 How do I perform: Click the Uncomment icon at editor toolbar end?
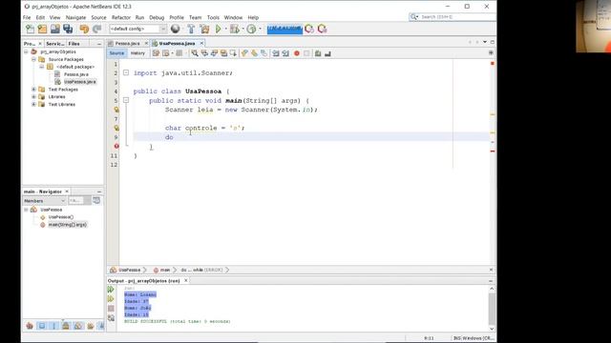point(327,53)
